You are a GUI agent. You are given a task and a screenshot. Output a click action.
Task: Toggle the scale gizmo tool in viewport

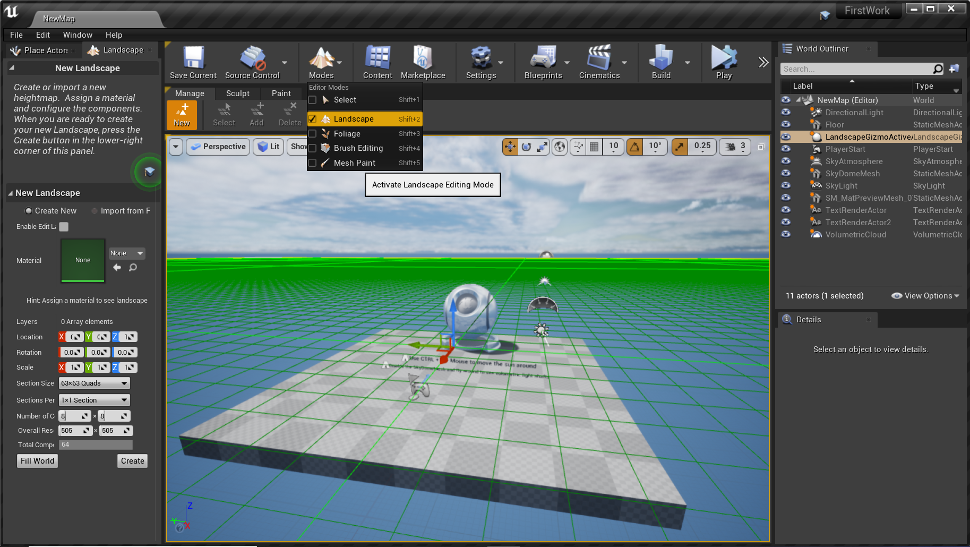542,147
